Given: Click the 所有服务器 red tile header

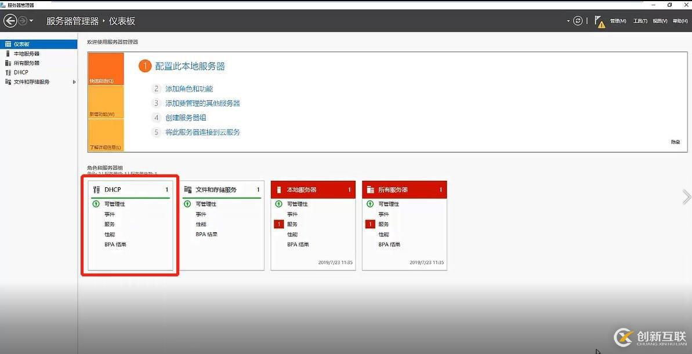Looking at the screenshot, I should pyautogui.click(x=404, y=189).
